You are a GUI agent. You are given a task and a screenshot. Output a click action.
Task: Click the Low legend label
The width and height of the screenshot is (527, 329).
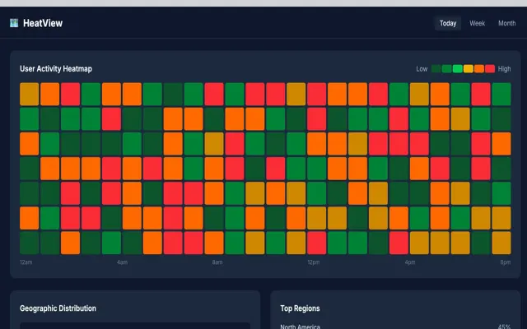click(422, 69)
